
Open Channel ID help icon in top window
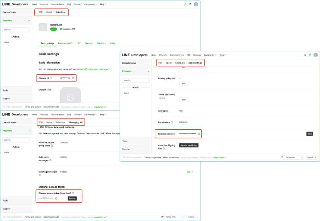(x=51, y=78)
